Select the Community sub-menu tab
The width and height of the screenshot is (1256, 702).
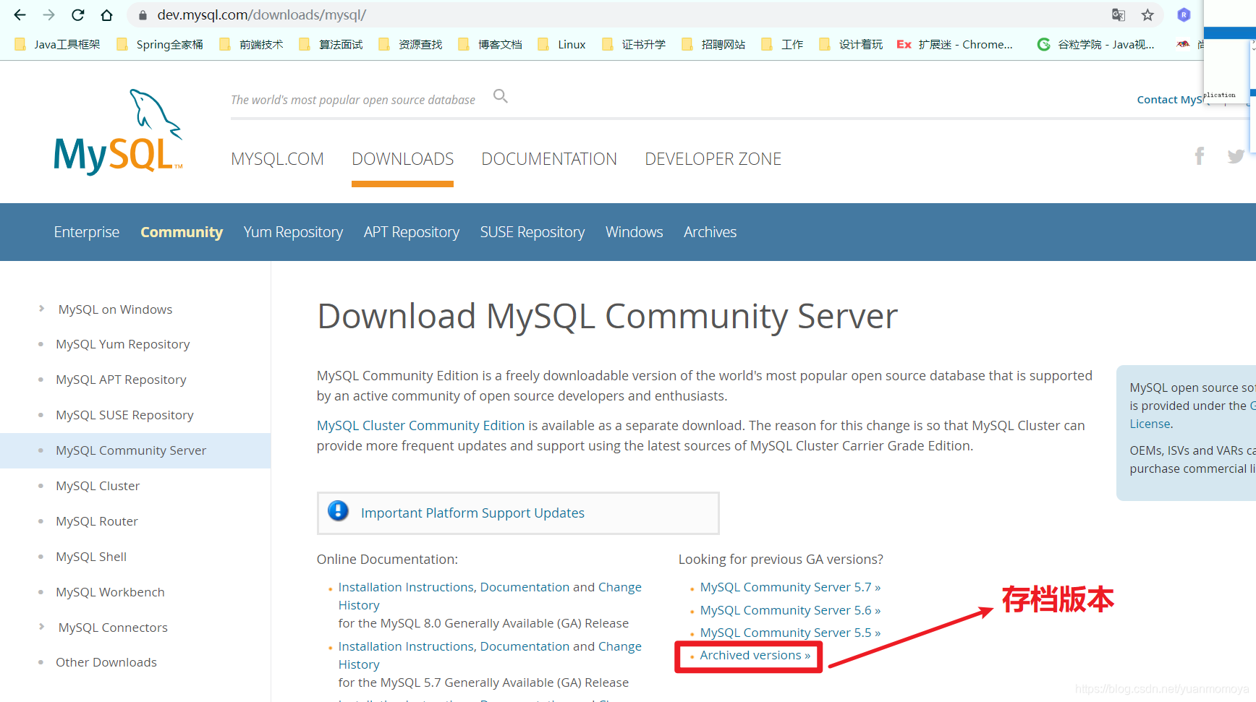point(182,232)
